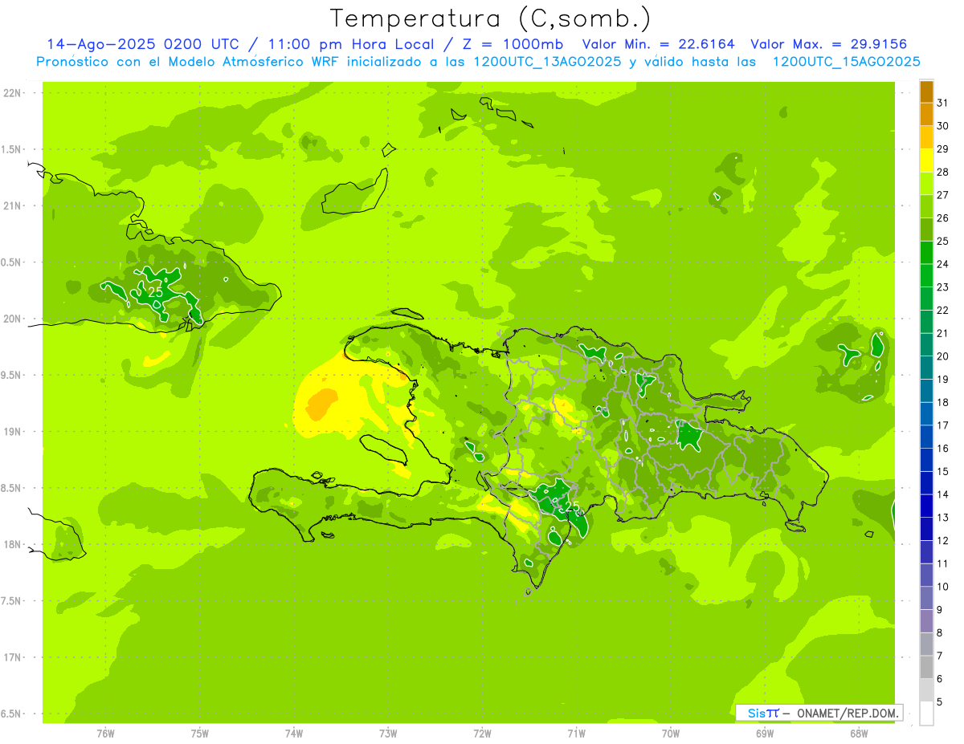The image size is (964, 744).
Task: Click the '20N' latitude label
Action: point(12,319)
